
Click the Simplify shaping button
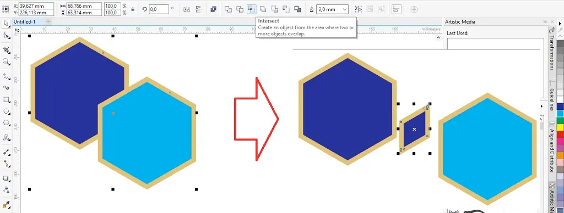coord(263,9)
